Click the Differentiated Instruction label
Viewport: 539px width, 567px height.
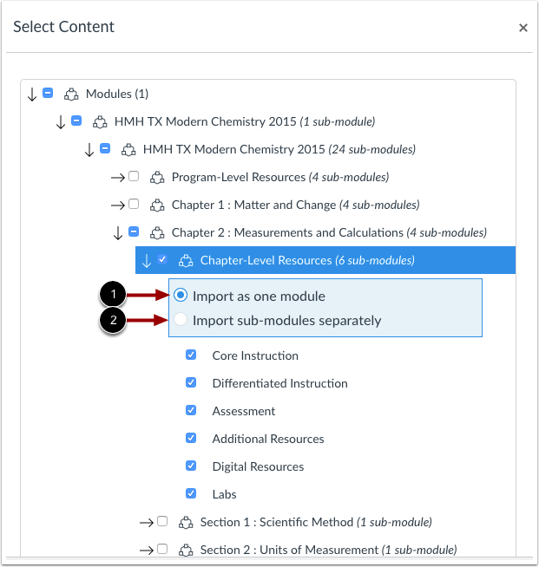point(279,383)
